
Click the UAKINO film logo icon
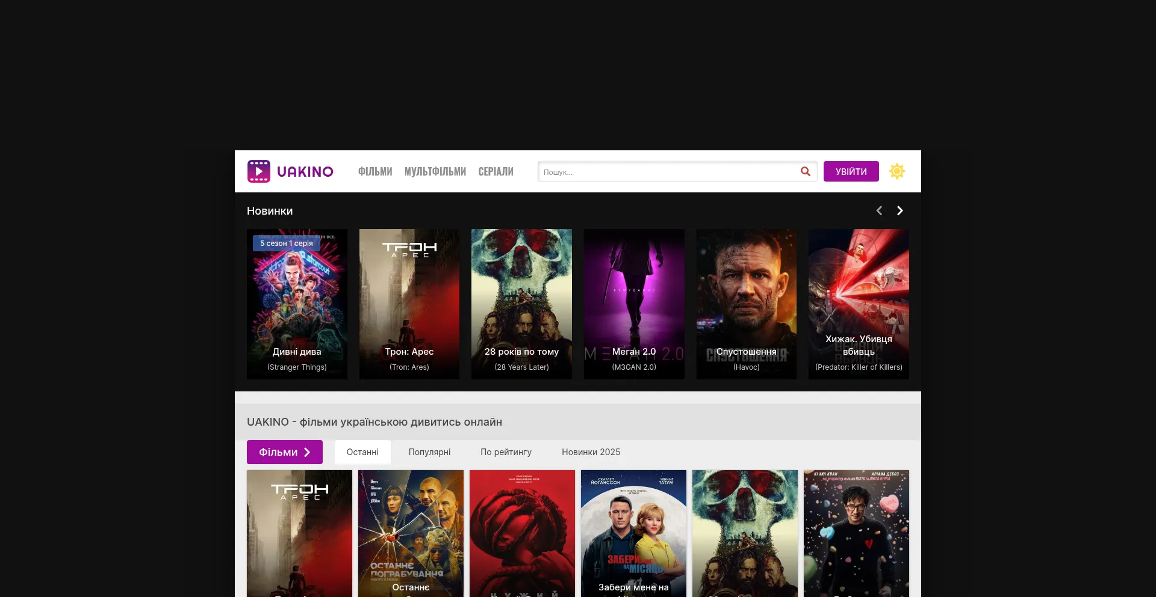click(259, 171)
